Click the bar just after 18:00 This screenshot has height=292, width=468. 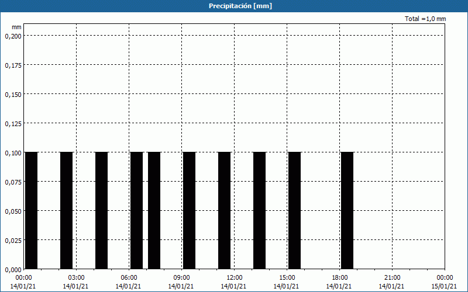pos(347,211)
